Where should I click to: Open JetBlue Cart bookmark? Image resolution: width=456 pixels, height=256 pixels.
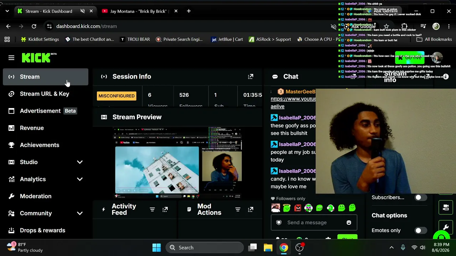(x=227, y=39)
